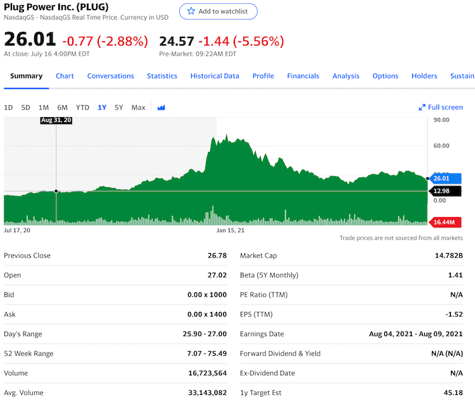Go to the Statistics tab
Viewport: 475px width, 412px height.
pyautogui.click(x=162, y=76)
